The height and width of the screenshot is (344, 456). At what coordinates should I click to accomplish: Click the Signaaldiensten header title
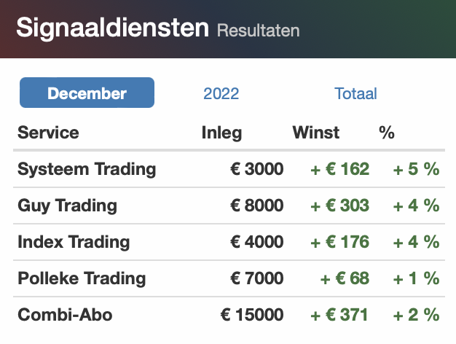pyautogui.click(x=113, y=28)
